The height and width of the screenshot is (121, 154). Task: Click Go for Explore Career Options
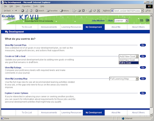pyautogui.click(x=143, y=93)
